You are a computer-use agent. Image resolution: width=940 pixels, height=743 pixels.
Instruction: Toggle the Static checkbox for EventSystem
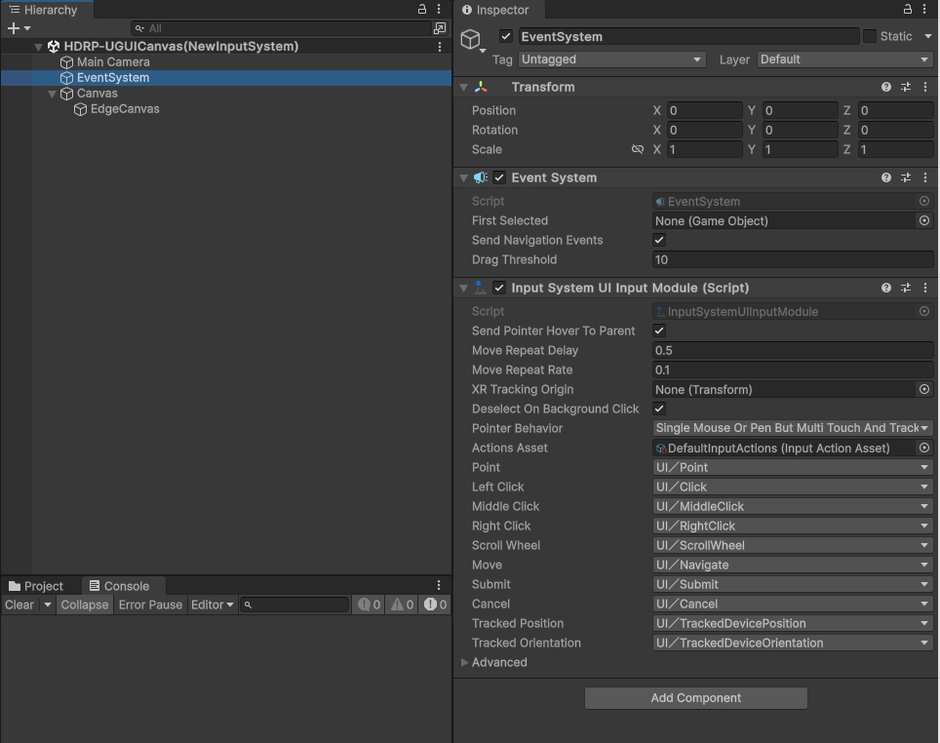pos(870,36)
